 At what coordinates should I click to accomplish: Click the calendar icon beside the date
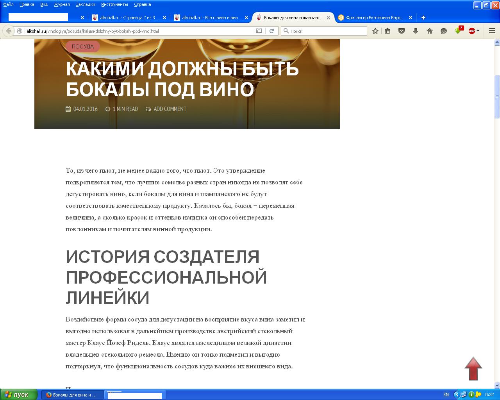[x=68, y=109]
